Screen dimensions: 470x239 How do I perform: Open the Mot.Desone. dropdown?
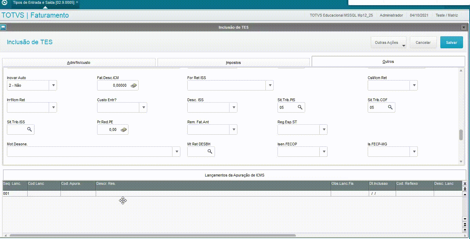tap(176, 152)
